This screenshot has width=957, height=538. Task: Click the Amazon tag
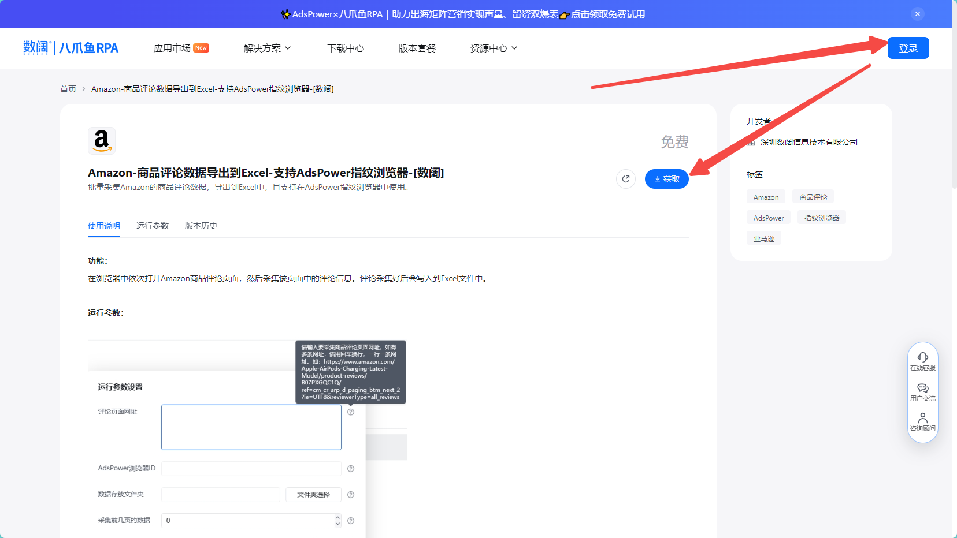coord(766,197)
